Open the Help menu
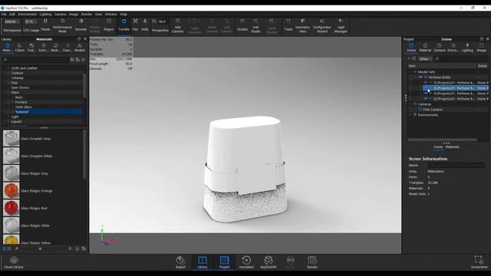491x276 pixels. point(124,14)
